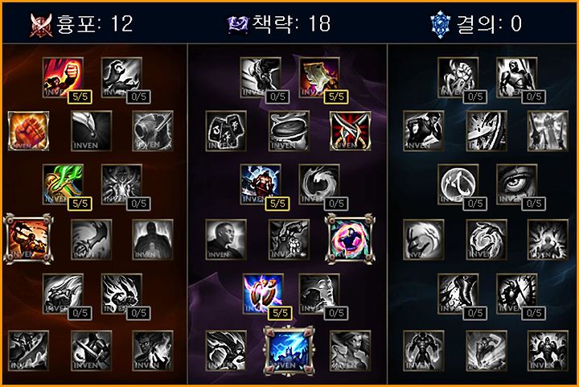Select the bald man portrait mastery icon
Viewport: 579px width, 387px height.
click(x=226, y=239)
